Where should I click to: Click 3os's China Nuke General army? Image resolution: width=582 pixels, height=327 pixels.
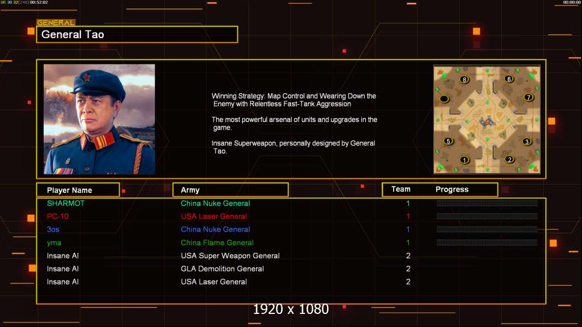[x=215, y=229]
